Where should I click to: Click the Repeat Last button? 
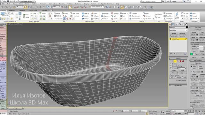tap(198, 63)
